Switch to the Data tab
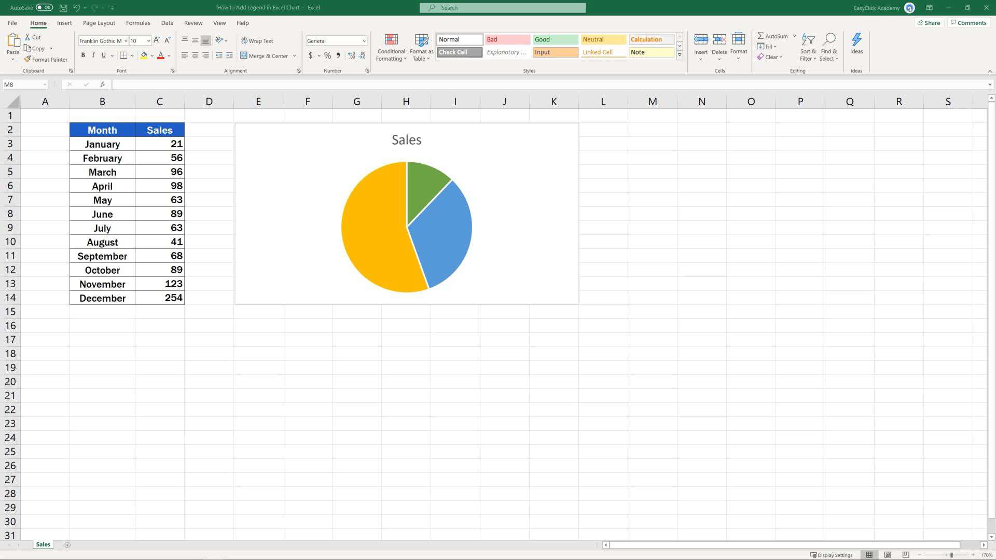Screen dimensions: 996x560 pos(167,23)
